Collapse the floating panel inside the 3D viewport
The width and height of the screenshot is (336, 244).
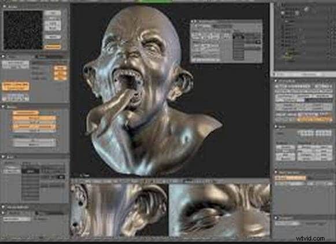point(193,21)
